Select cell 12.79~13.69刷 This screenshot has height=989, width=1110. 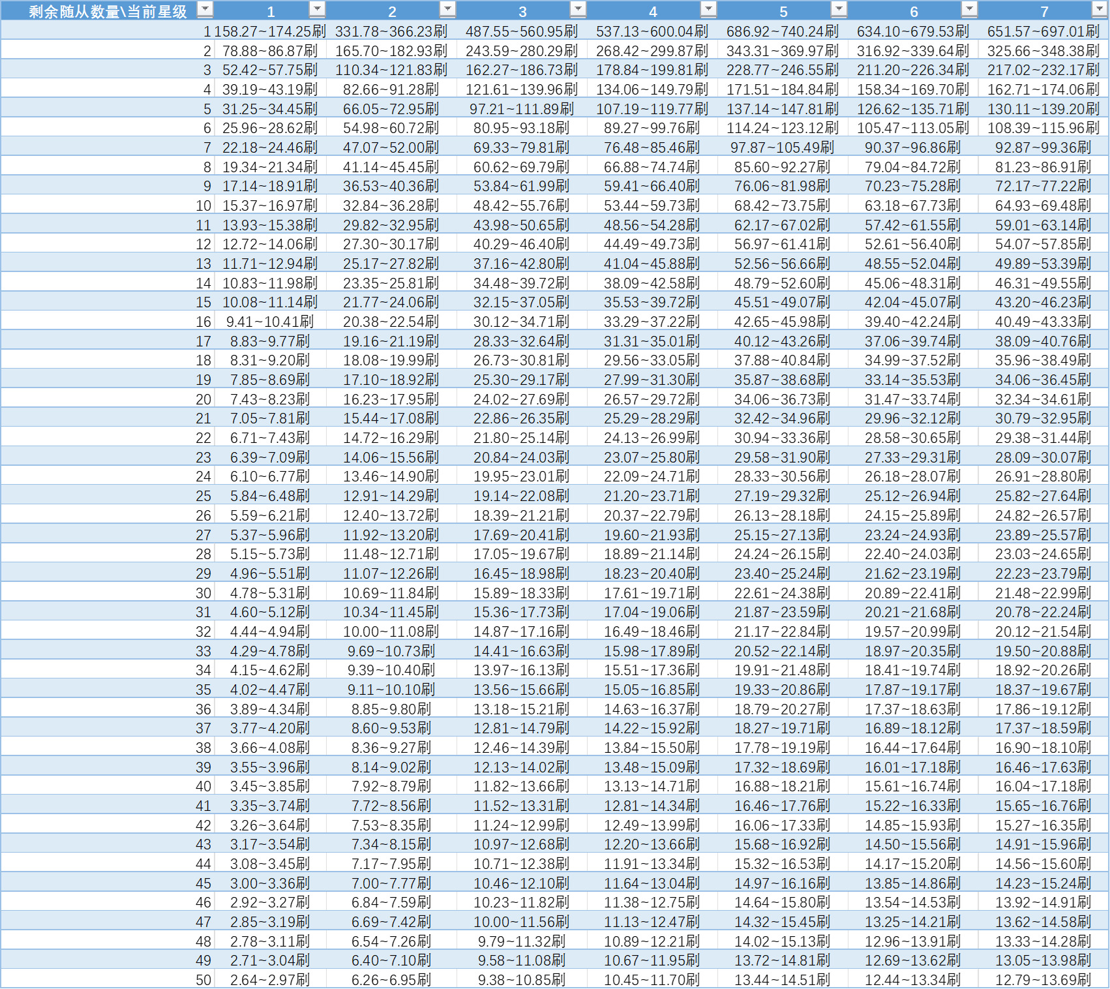tap(1043, 979)
